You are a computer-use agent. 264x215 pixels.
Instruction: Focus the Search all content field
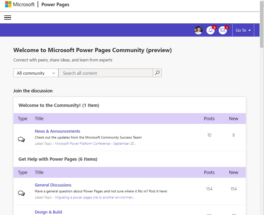106,73
